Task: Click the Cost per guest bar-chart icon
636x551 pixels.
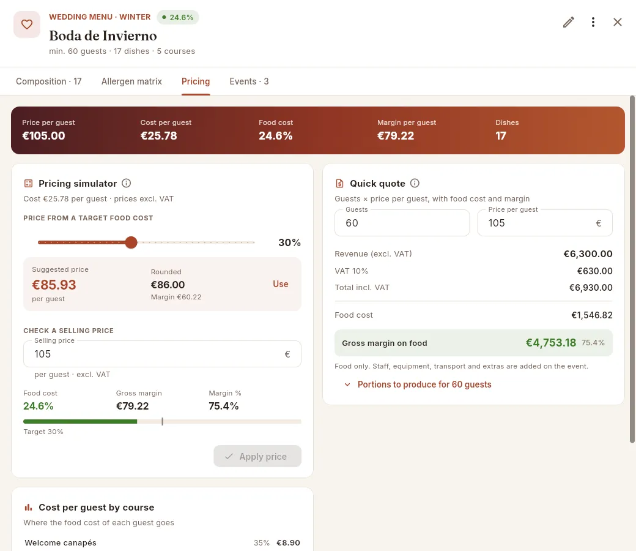Action: 28,508
